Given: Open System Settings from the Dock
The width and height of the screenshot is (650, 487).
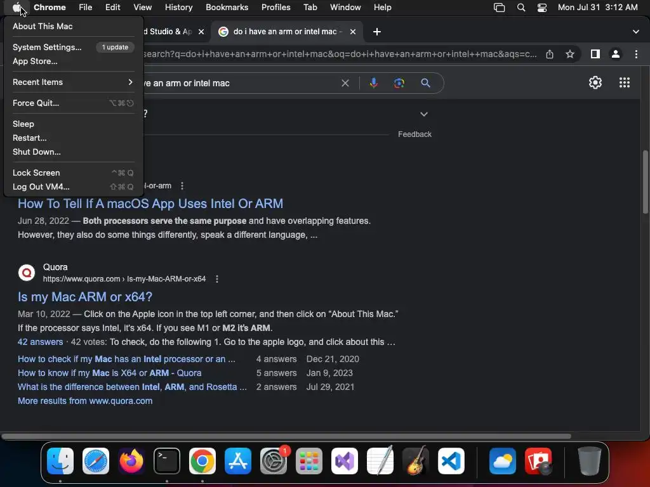Looking at the screenshot, I should pos(274,461).
